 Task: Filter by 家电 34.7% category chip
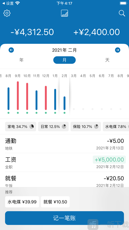(21, 126)
